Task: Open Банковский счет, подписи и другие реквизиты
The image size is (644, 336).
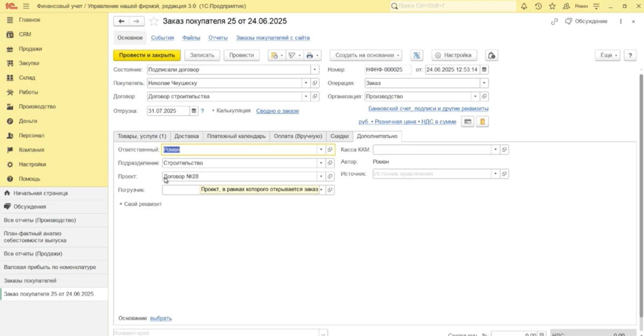Action: click(428, 109)
